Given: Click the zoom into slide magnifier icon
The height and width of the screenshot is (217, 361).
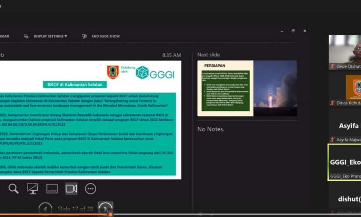Looking at the screenshot, I should [13, 188].
